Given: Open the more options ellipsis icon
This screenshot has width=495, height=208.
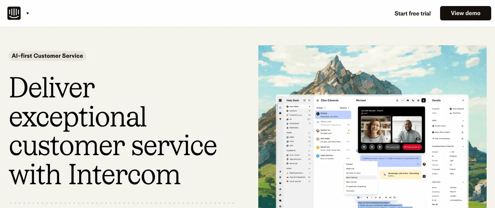Looking at the screenshot, I should point(402,100).
